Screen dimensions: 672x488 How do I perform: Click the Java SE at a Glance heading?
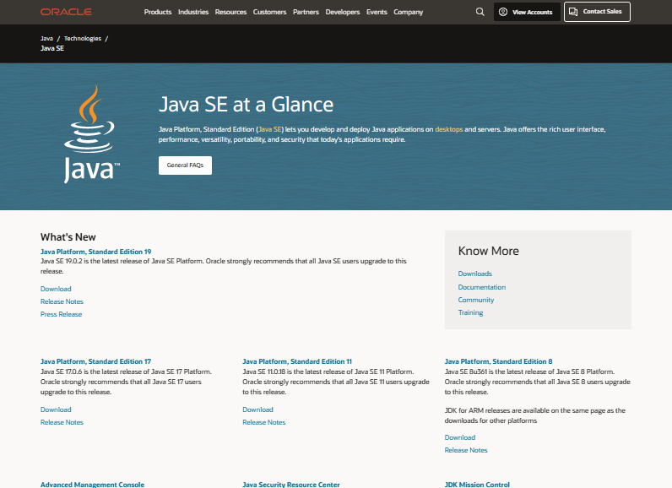point(246,105)
